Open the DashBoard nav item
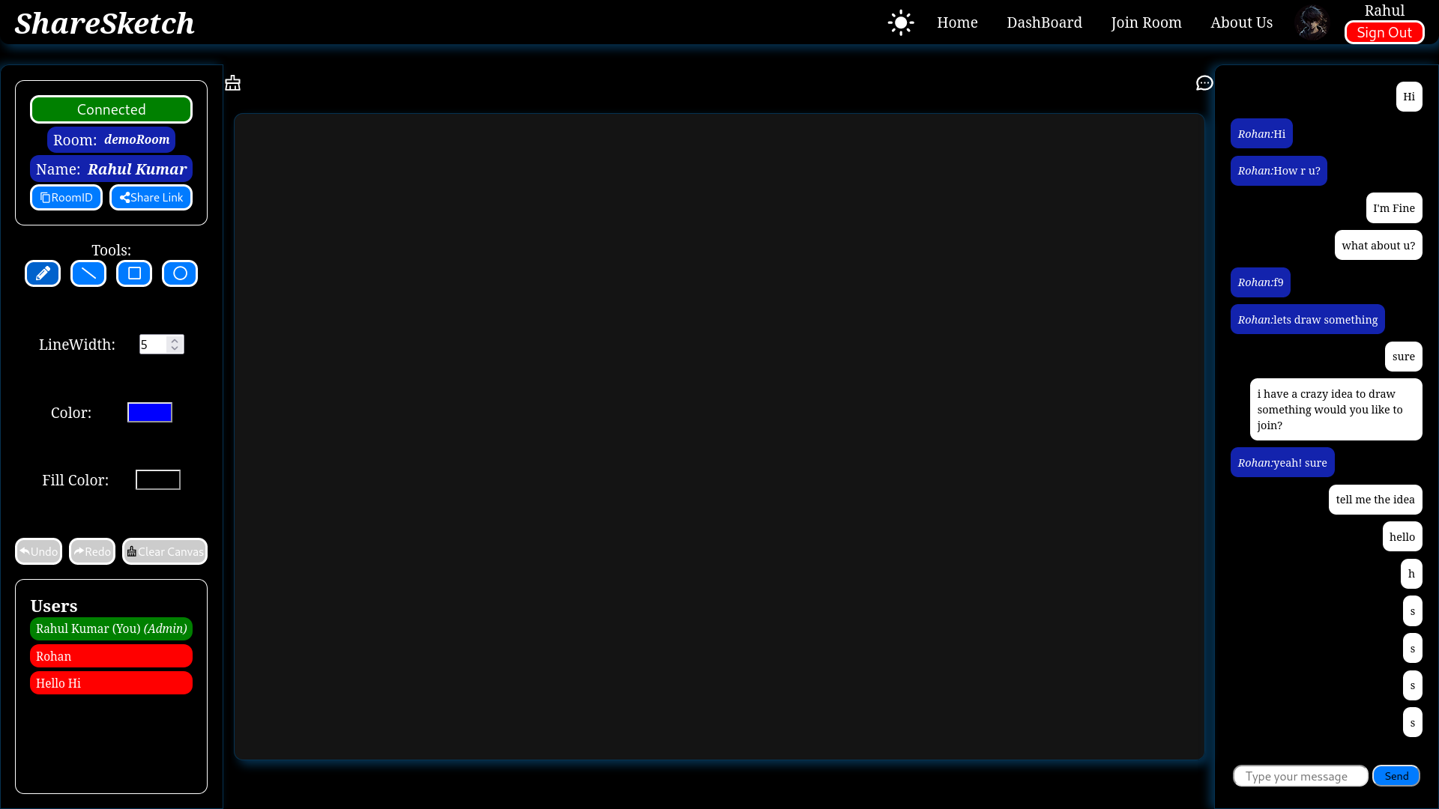Viewport: 1439px width, 809px height. (1044, 22)
